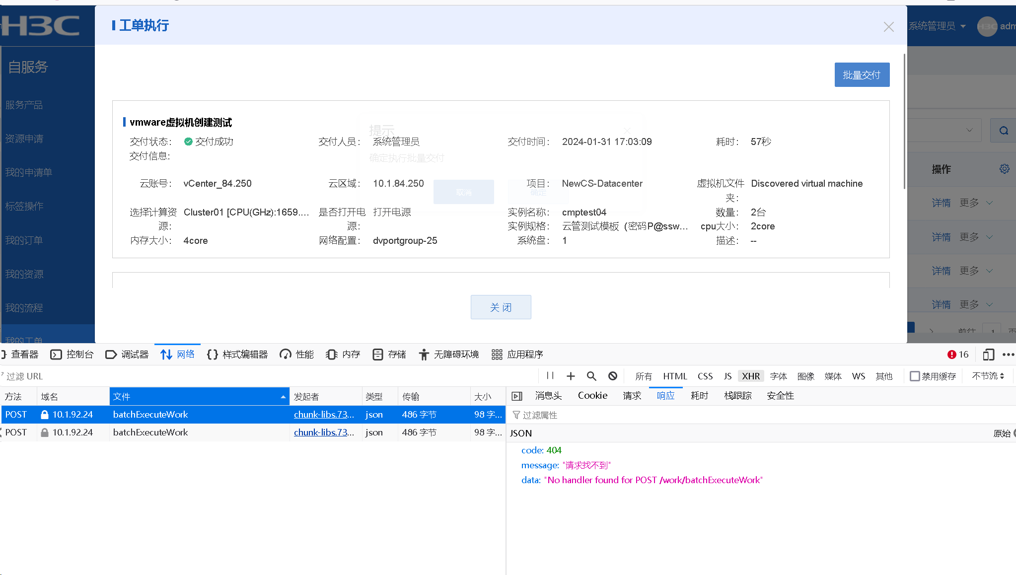Open the 安全性 details tab

tap(780, 396)
